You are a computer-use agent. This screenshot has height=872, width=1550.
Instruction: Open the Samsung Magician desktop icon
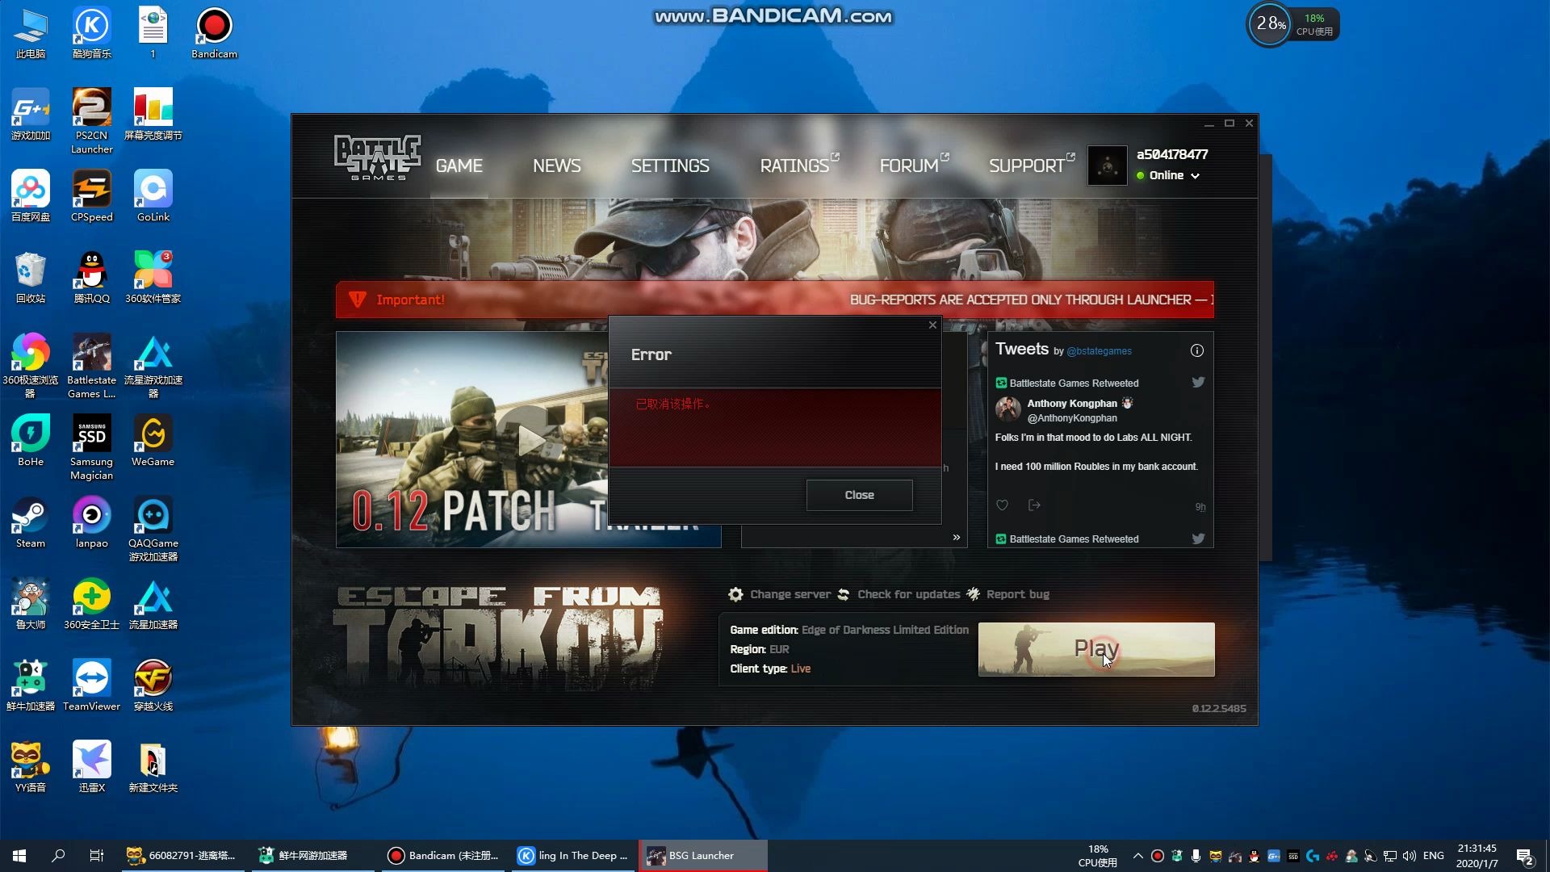pos(91,448)
